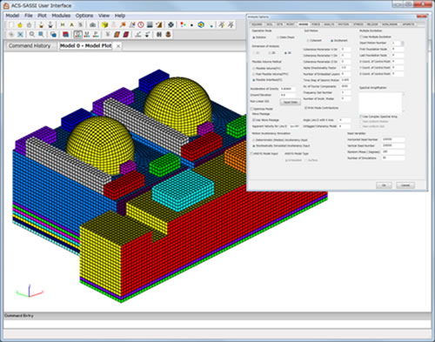The image size is (435, 342).
Task: Click the Input Motion Number spinner arrows
Action: tap(402, 44)
